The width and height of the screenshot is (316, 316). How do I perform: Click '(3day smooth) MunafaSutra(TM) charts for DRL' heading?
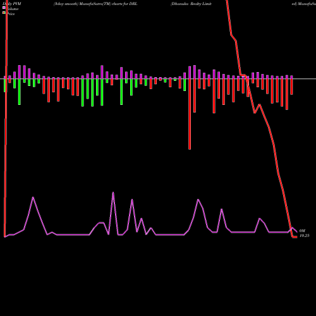click(95, 4)
